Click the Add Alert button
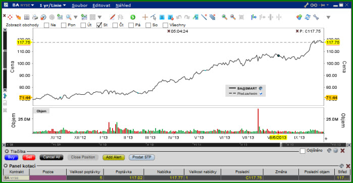 tap(114, 157)
